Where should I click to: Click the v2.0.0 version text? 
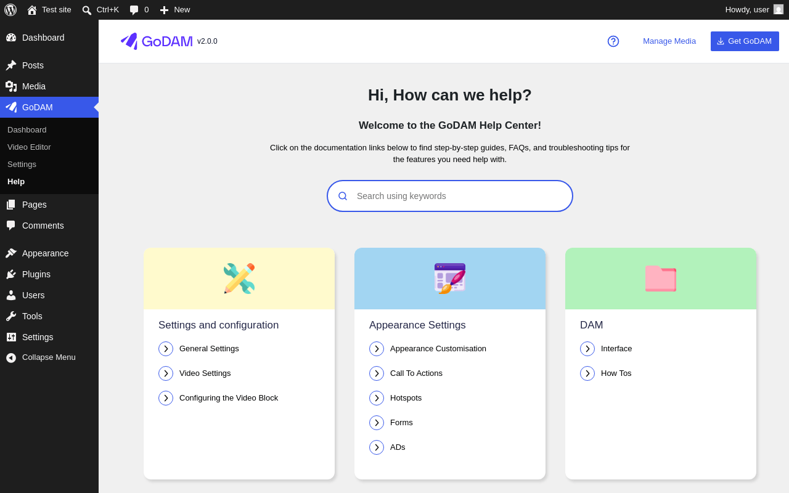207,41
